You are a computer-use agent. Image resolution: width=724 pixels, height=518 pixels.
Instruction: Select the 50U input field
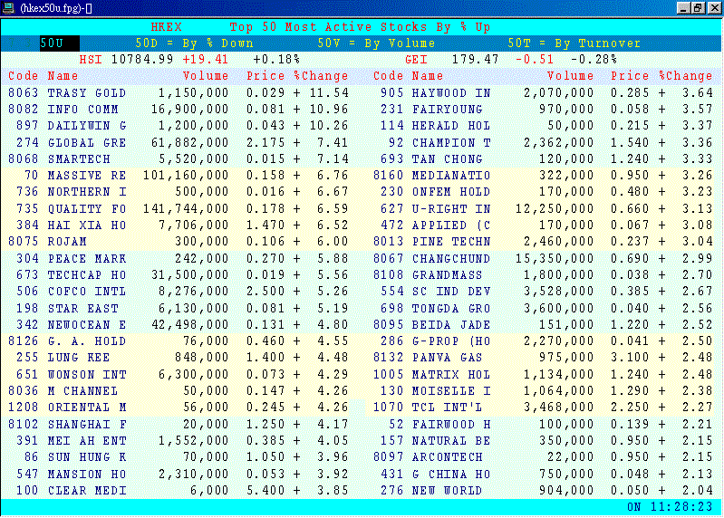[59, 43]
